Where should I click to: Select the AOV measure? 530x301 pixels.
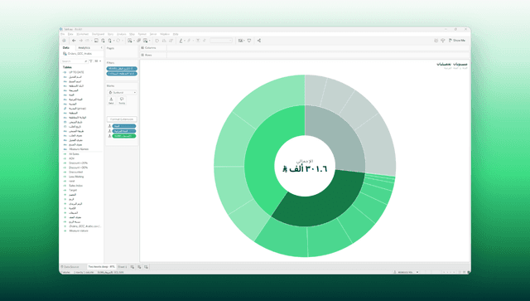72,158
